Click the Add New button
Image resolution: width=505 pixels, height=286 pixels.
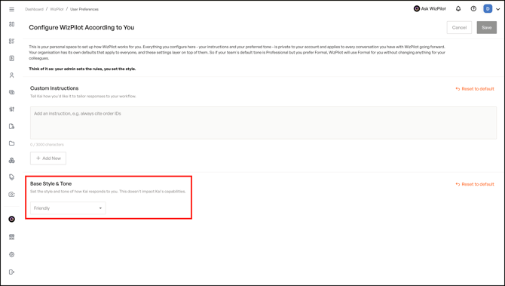pyautogui.click(x=48, y=158)
